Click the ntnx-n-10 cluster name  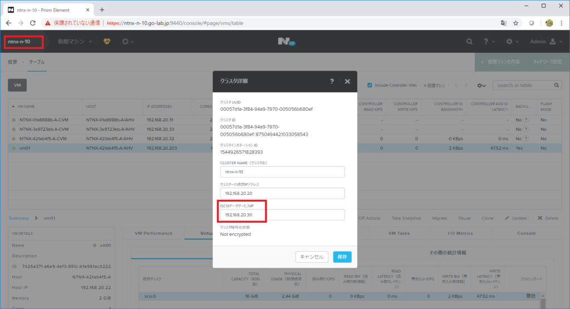pyautogui.click(x=19, y=41)
